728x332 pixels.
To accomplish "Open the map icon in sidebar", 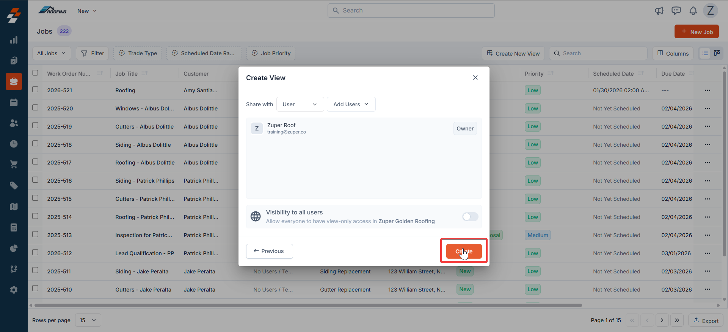I will click(x=14, y=206).
